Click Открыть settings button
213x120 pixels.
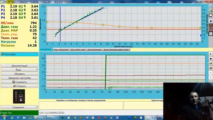pos(19,86)
